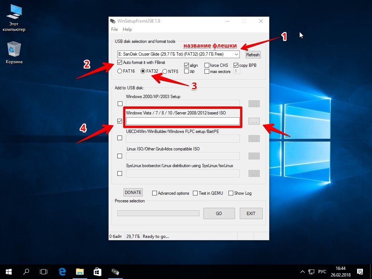Minimize the WinSetupFromUSB window

pyautogui.click(x=228, y=21)
